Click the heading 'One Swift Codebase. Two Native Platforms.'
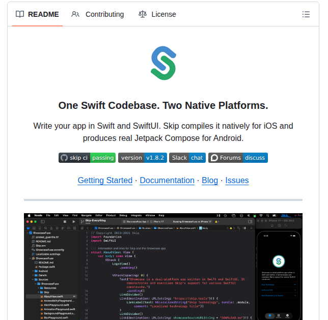Viewport: 328px width, 320px height. pos(163,105)
